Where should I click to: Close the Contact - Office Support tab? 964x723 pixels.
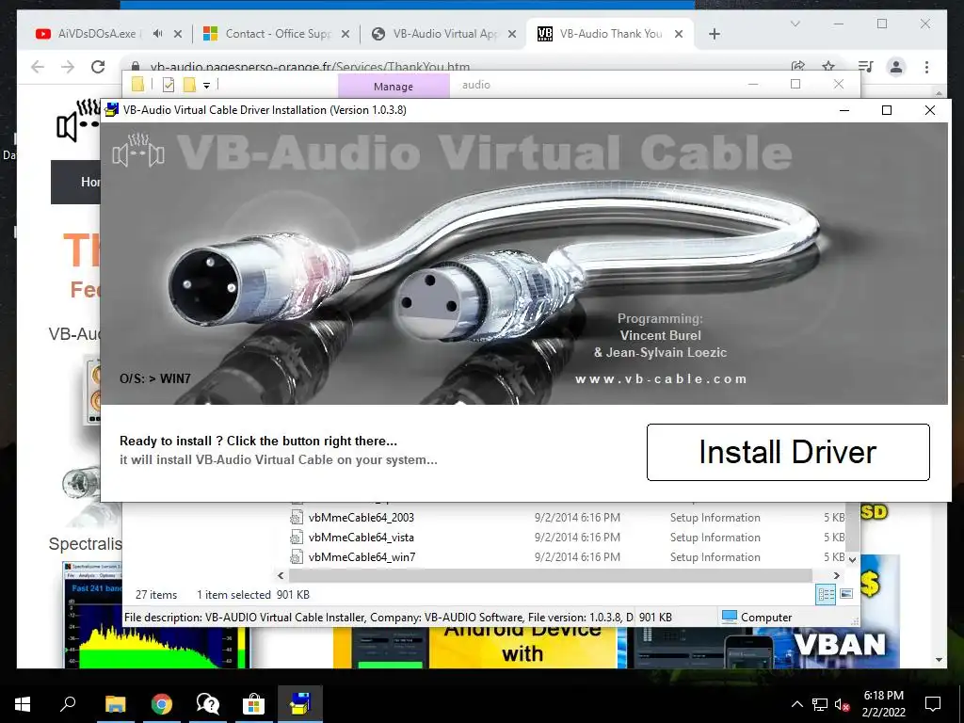point(345,34)
